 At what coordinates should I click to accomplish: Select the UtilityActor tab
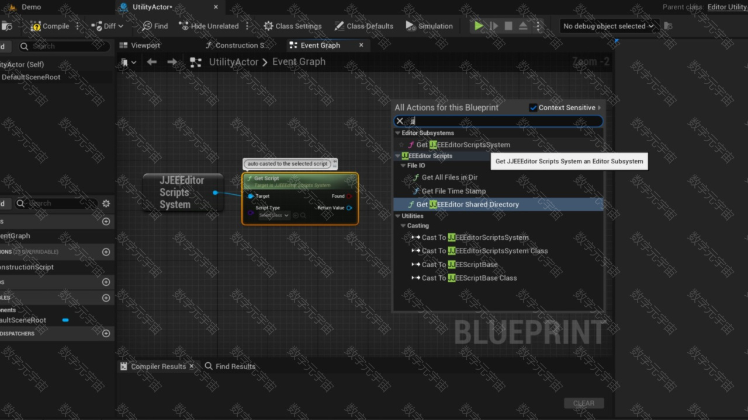[x=152, y=7]
